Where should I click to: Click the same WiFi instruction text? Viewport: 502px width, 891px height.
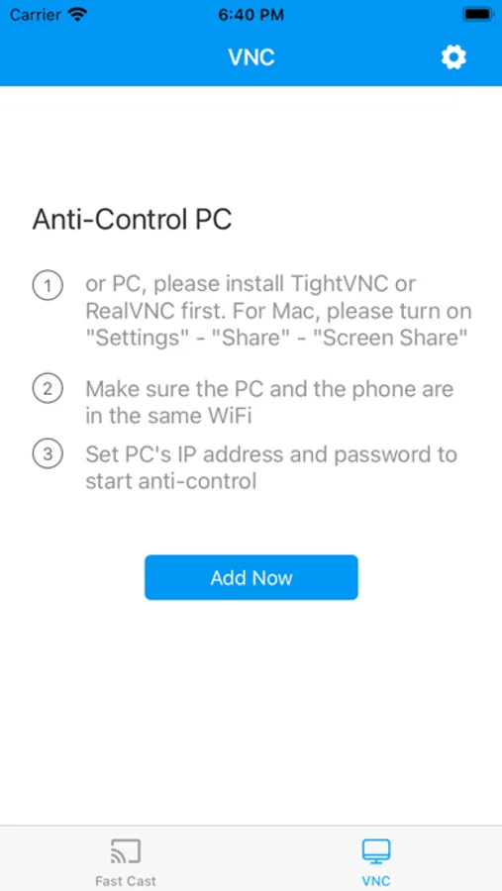click(x=269, y=403)
